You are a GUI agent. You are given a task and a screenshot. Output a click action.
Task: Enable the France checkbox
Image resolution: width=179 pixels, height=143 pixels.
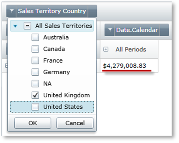[x=35, y=60]
